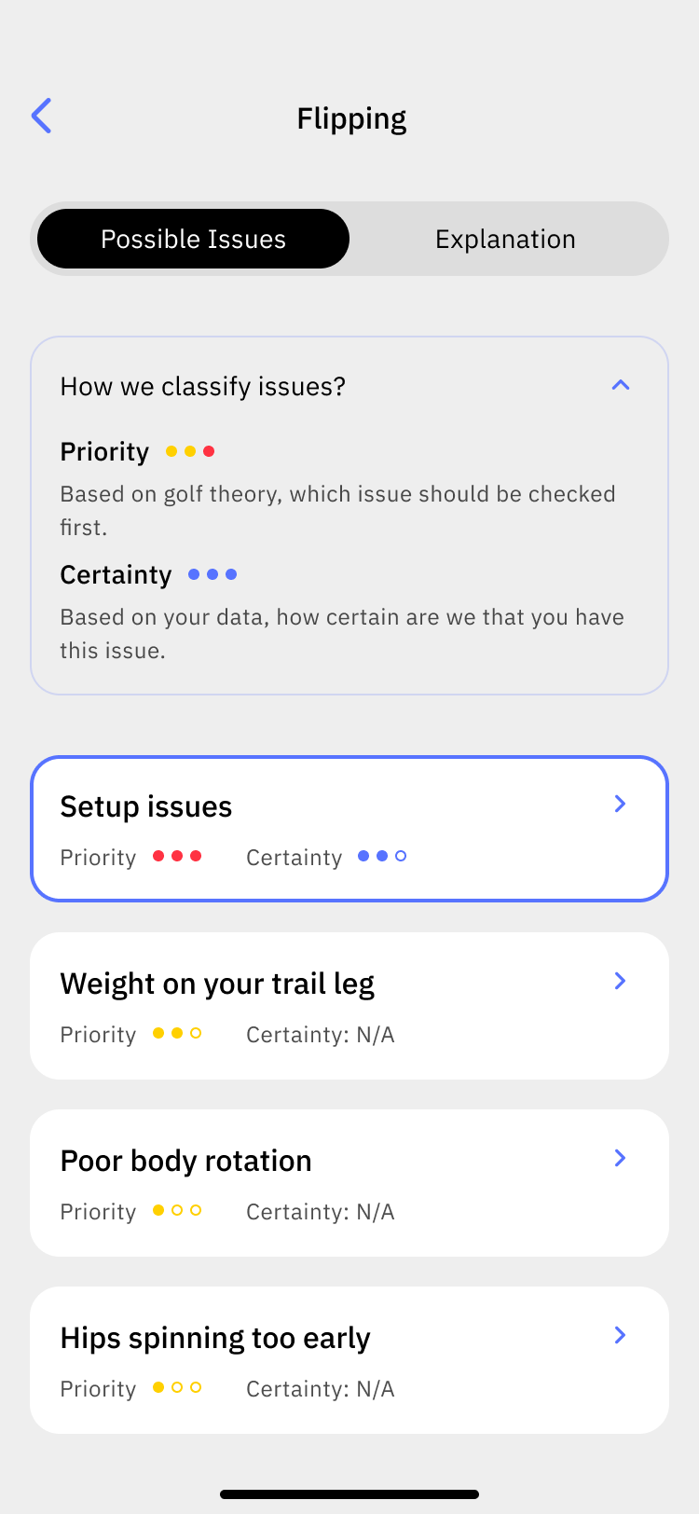Select the Possible Issues tab
Image resolution: width=699 pixels, height=1514 pixels.
coord(193,240)
